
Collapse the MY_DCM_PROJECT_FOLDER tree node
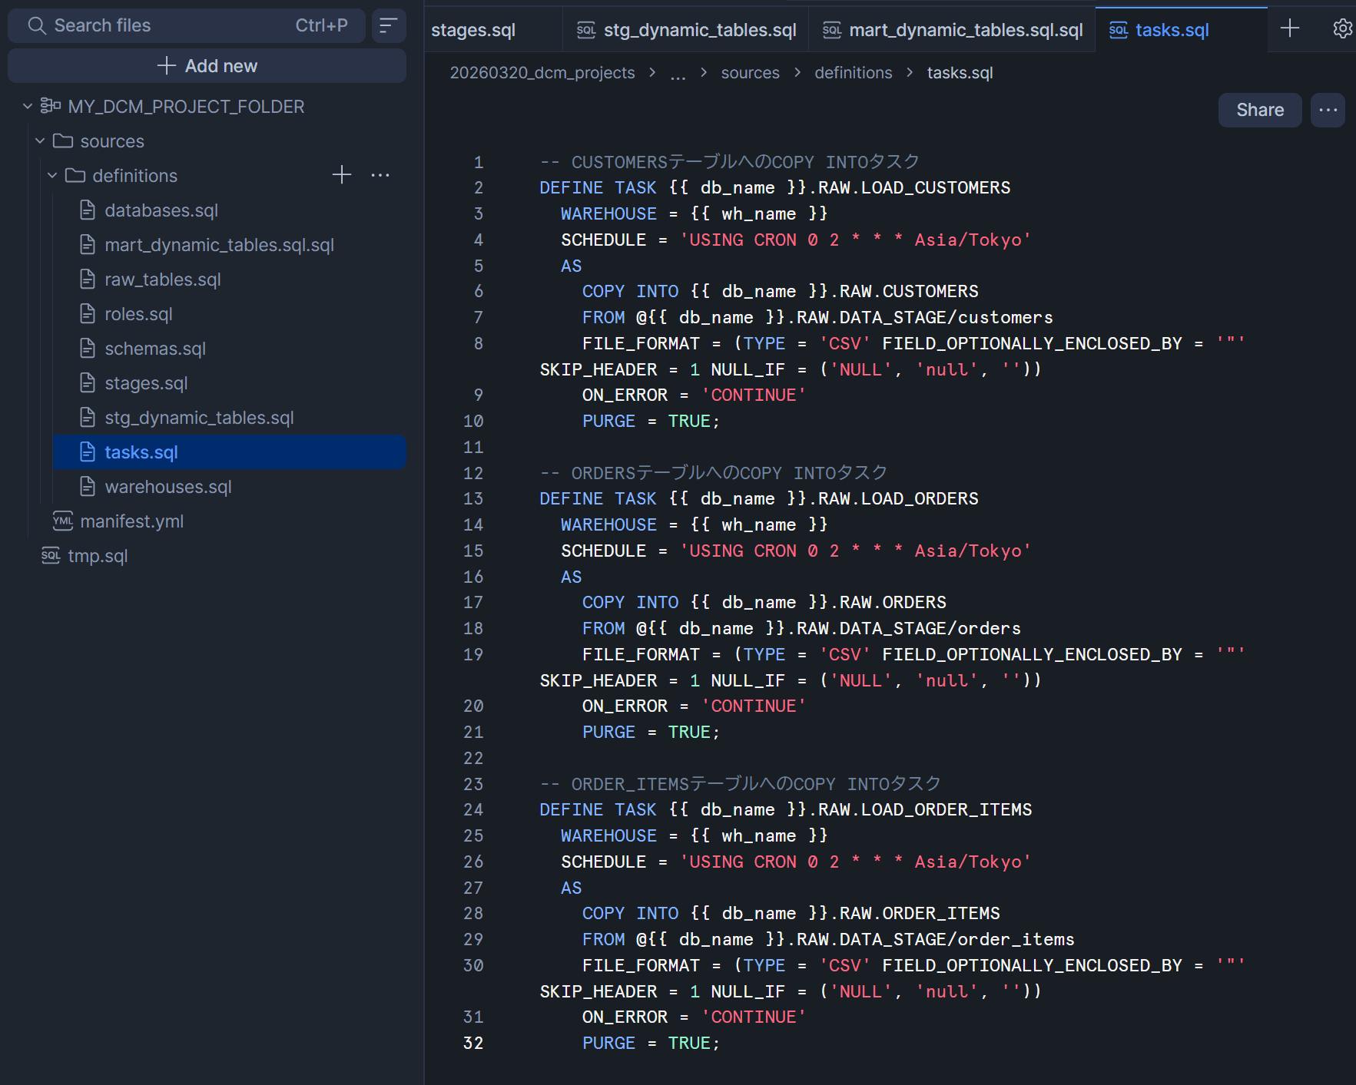(x=28, y=106)
